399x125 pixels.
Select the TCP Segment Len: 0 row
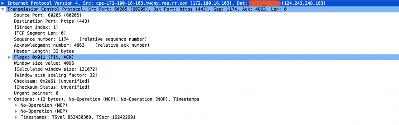(40, 33)
